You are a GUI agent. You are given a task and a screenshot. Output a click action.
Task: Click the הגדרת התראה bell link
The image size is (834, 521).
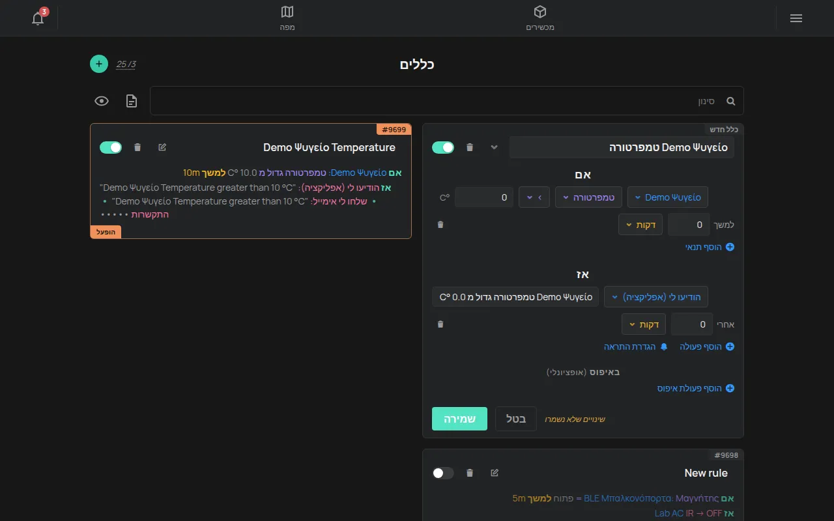[636, 346]
